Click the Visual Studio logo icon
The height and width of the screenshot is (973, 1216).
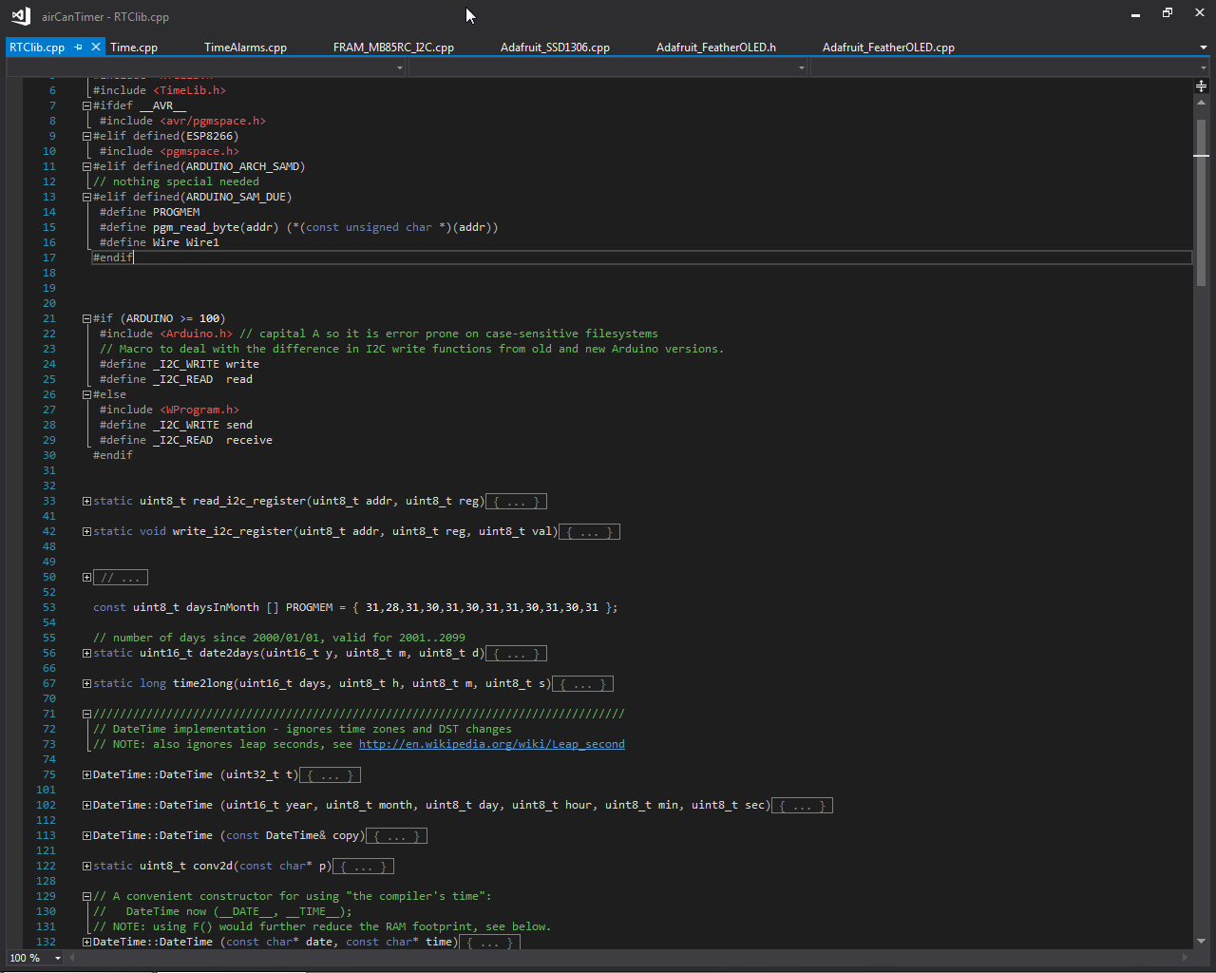[x=21, y=15]
